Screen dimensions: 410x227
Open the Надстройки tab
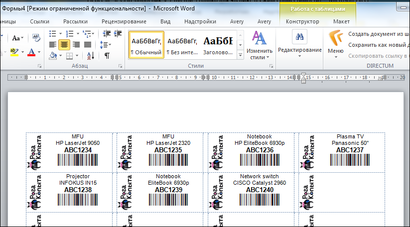200,22
